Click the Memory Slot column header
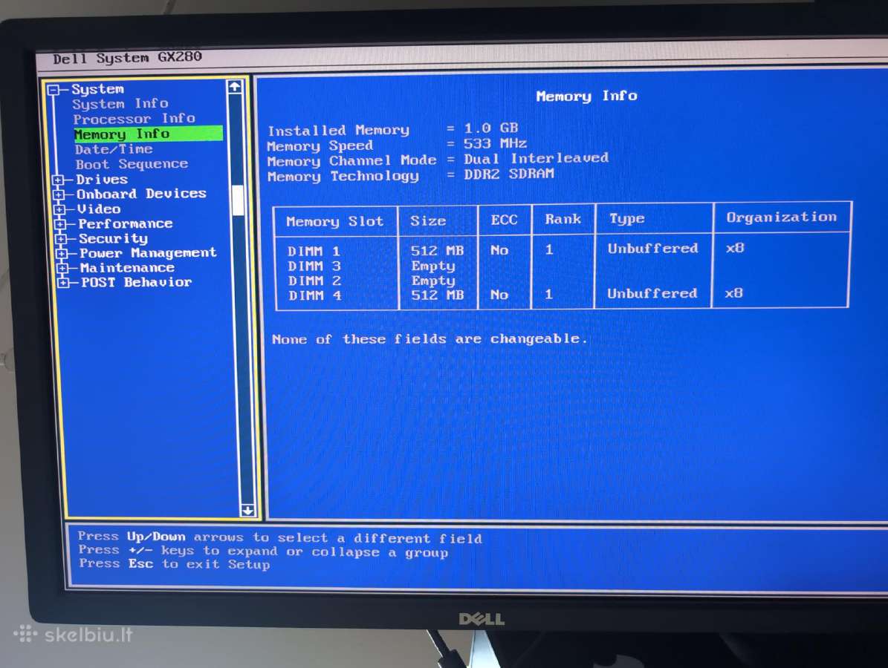 (x=334, y=221)
